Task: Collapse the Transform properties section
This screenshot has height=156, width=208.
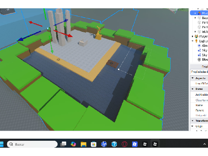Action: (x=192, y=120)
